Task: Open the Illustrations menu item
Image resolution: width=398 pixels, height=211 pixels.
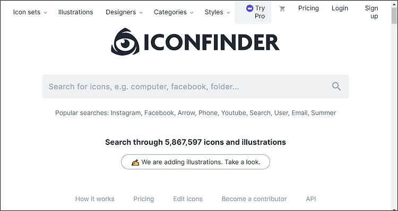Action: tap(76, 12)
